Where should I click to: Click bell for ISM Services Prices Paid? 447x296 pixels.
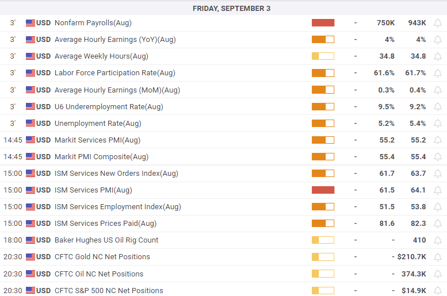438,223
